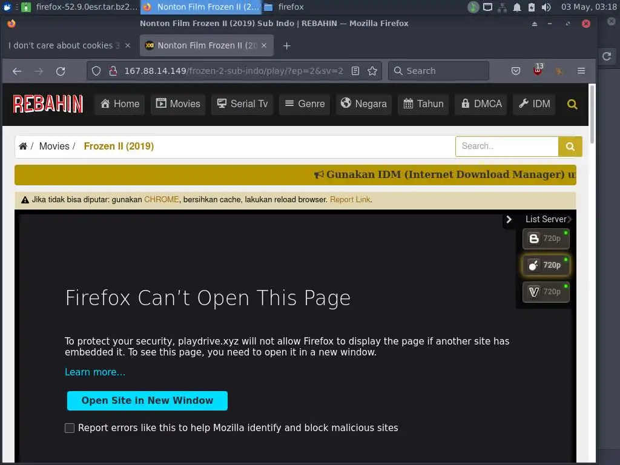The height and width of the screenshot is (465, 620).
Task: Collapse the server list with the chevron
Action: (x=509, y=219)
